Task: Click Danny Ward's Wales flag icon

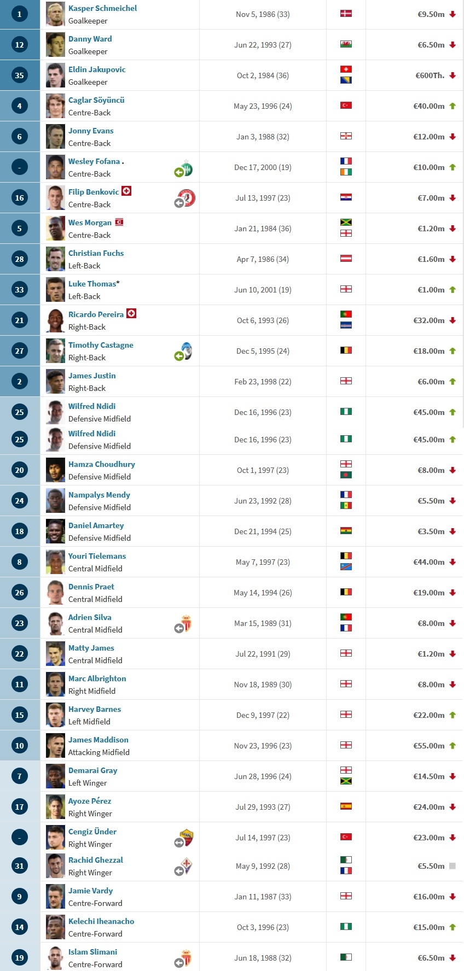Action: pyautogui.click(x=346, y=44)
